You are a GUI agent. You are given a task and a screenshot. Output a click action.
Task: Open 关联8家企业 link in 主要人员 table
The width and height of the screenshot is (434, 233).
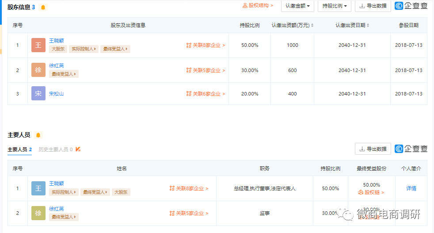[x=189, y=189]
